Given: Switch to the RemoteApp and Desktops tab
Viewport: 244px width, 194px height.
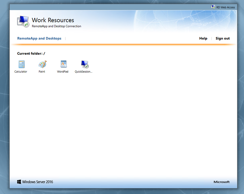Looking at the screenshot, I should click(39, 38).
